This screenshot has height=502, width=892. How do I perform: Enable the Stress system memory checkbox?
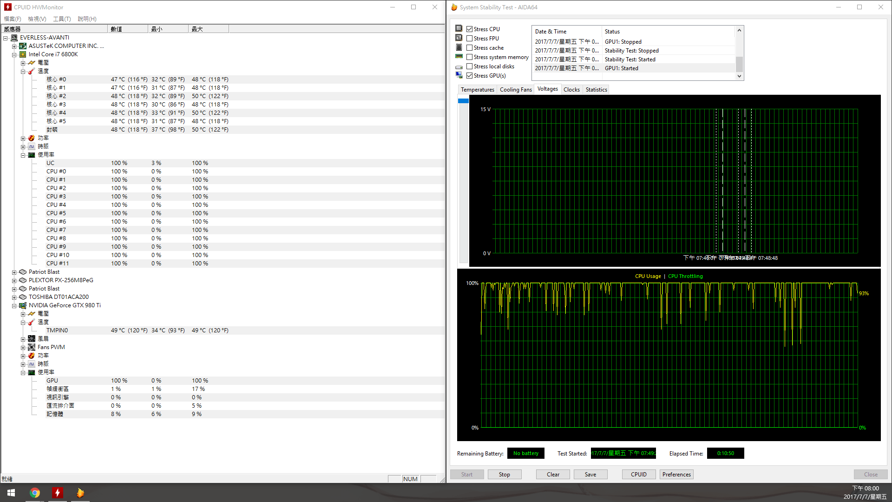[470, 57]
